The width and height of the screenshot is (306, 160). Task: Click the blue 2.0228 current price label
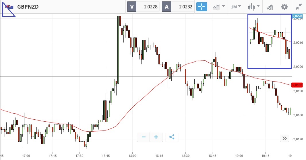tap(297, 16)
